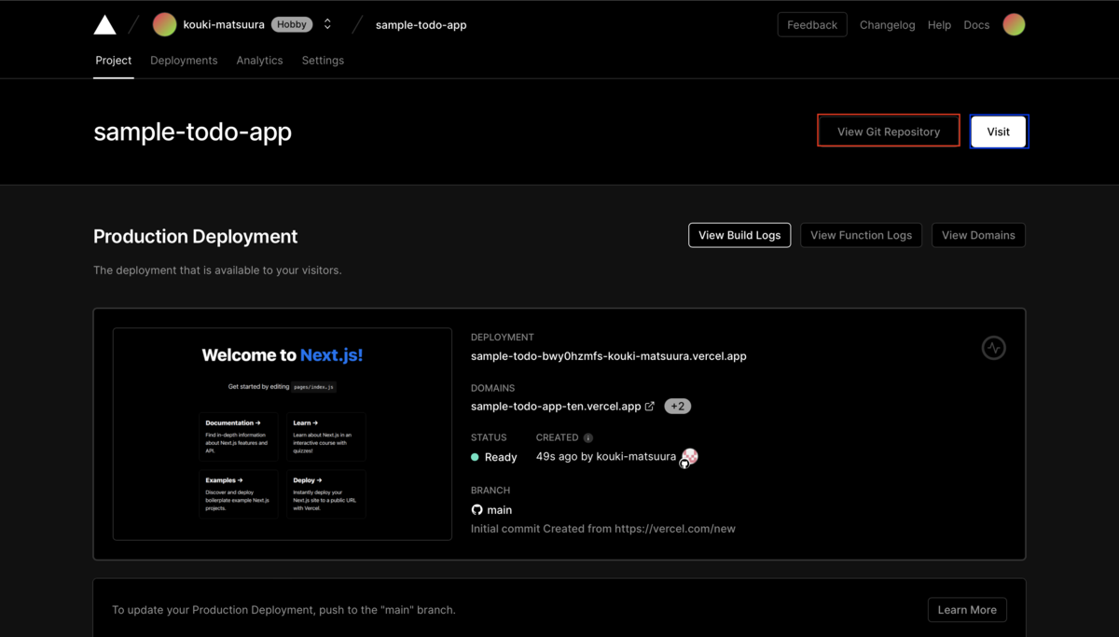Click the Vercel triangle logo
The width and height of the screenshot is (1119, 637).
(104, 25)
